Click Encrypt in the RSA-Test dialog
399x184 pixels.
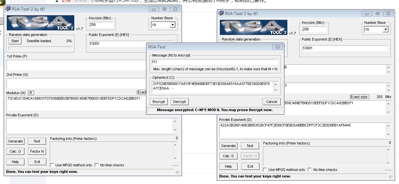point(159,102)
